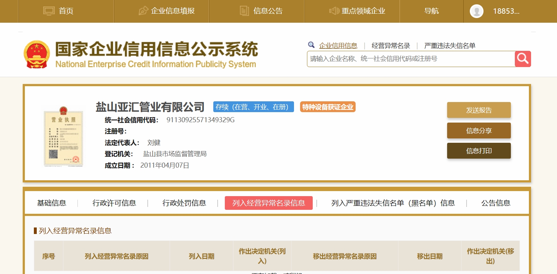Viewport: 557px width, 274px height.
Task: Click the 作出决定机关(移出) column header
Action: pos(490,256)
